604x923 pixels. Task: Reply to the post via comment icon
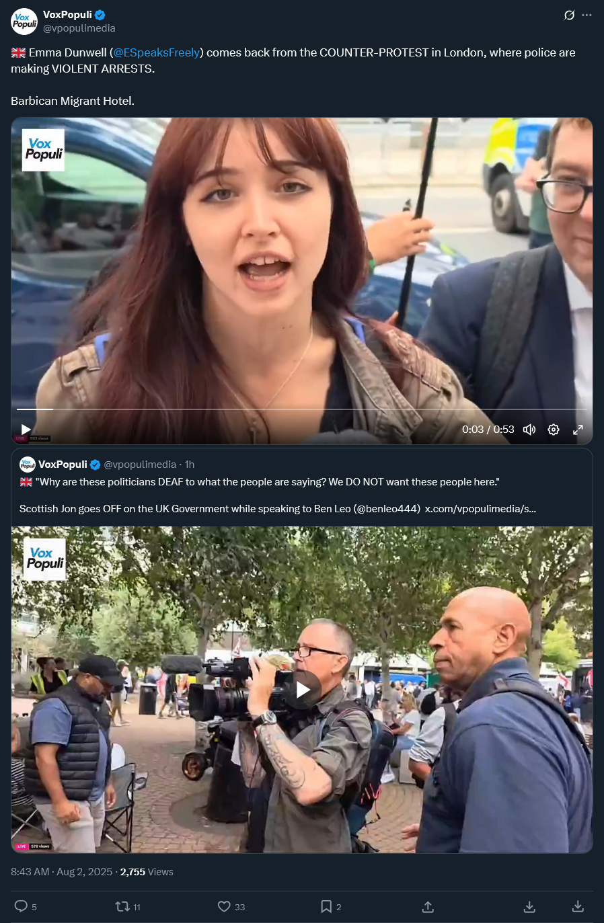21,906
